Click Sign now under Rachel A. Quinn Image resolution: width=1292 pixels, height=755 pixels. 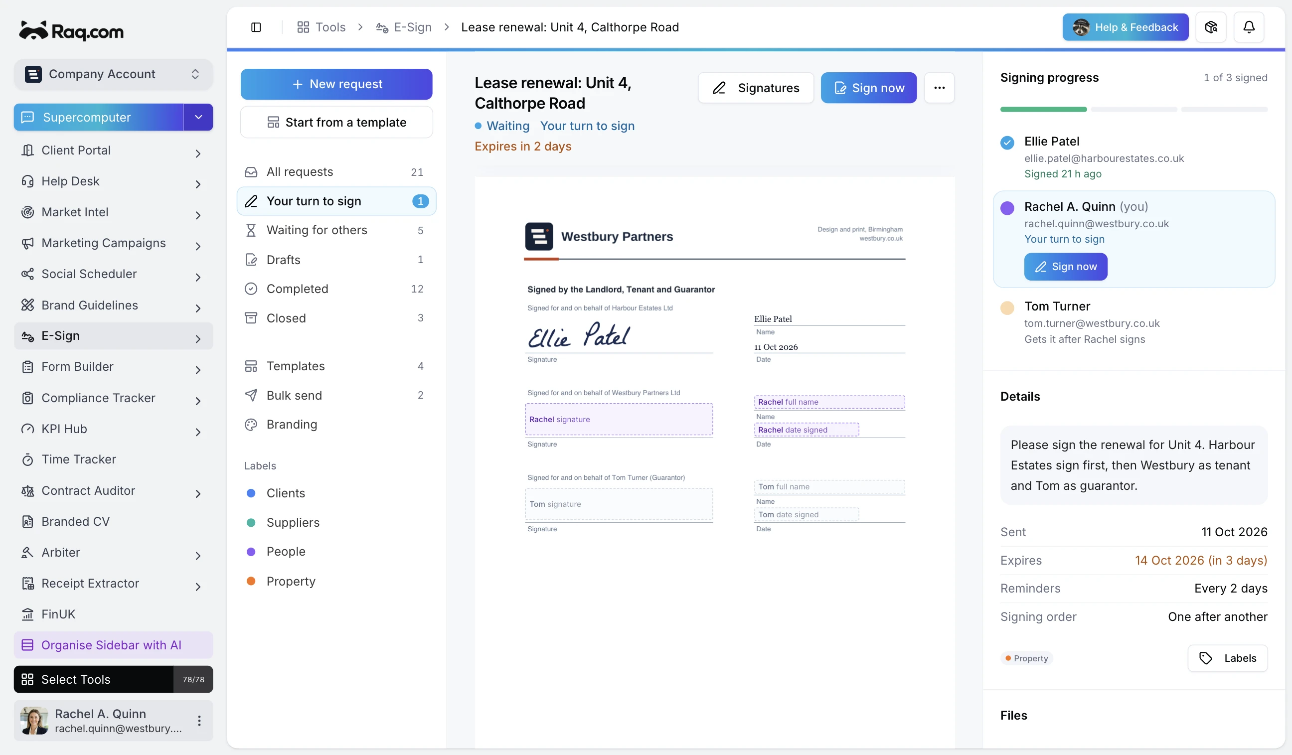click(1065, 267)
